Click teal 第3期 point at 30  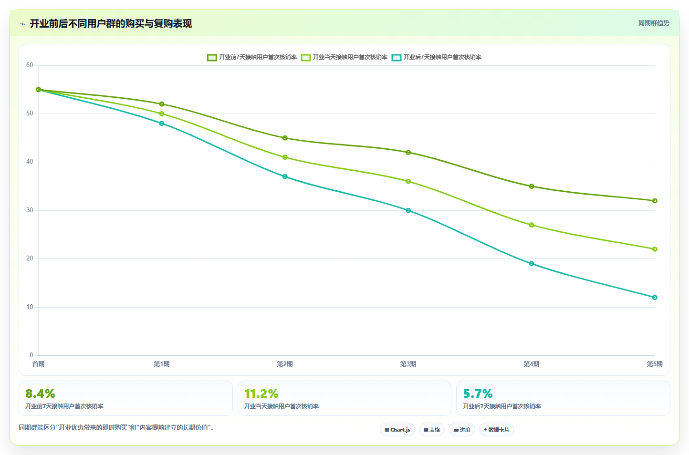click(408, 210)
